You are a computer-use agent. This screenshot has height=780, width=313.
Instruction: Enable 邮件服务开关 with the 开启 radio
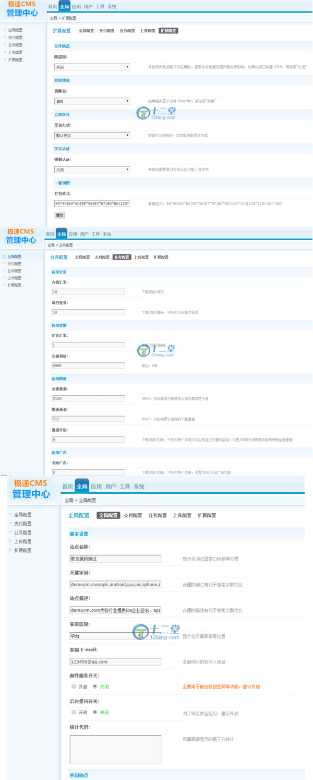74,687
